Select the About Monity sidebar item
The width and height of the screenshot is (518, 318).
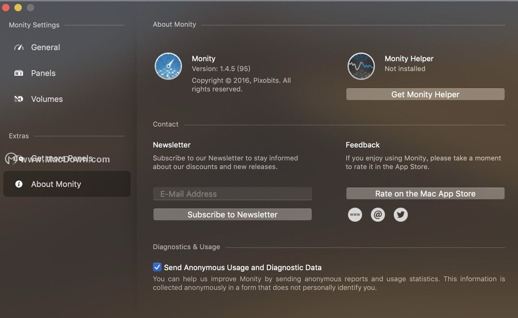pyautogui.click(x=67, y=184)
